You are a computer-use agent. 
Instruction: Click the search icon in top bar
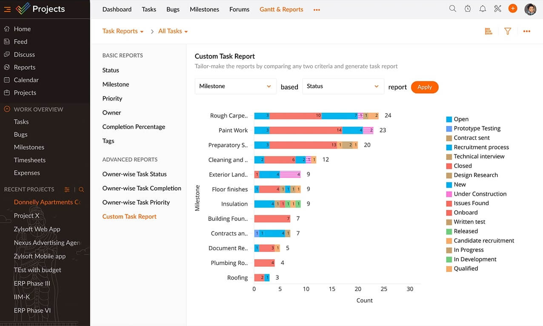(x=453, y=9)
